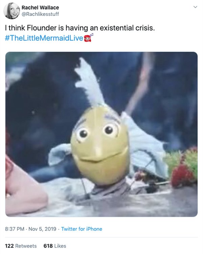Open the #TheLittleMermaidLive hashtag
This screenshot has width=203, height=254.
point(44,38)
